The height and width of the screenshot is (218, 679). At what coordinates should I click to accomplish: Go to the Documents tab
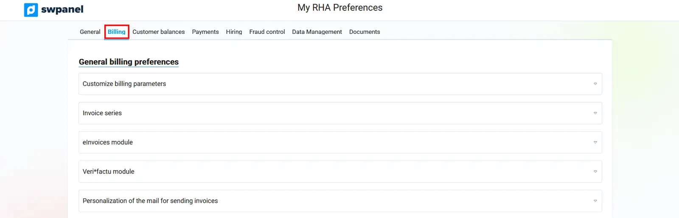365,32
